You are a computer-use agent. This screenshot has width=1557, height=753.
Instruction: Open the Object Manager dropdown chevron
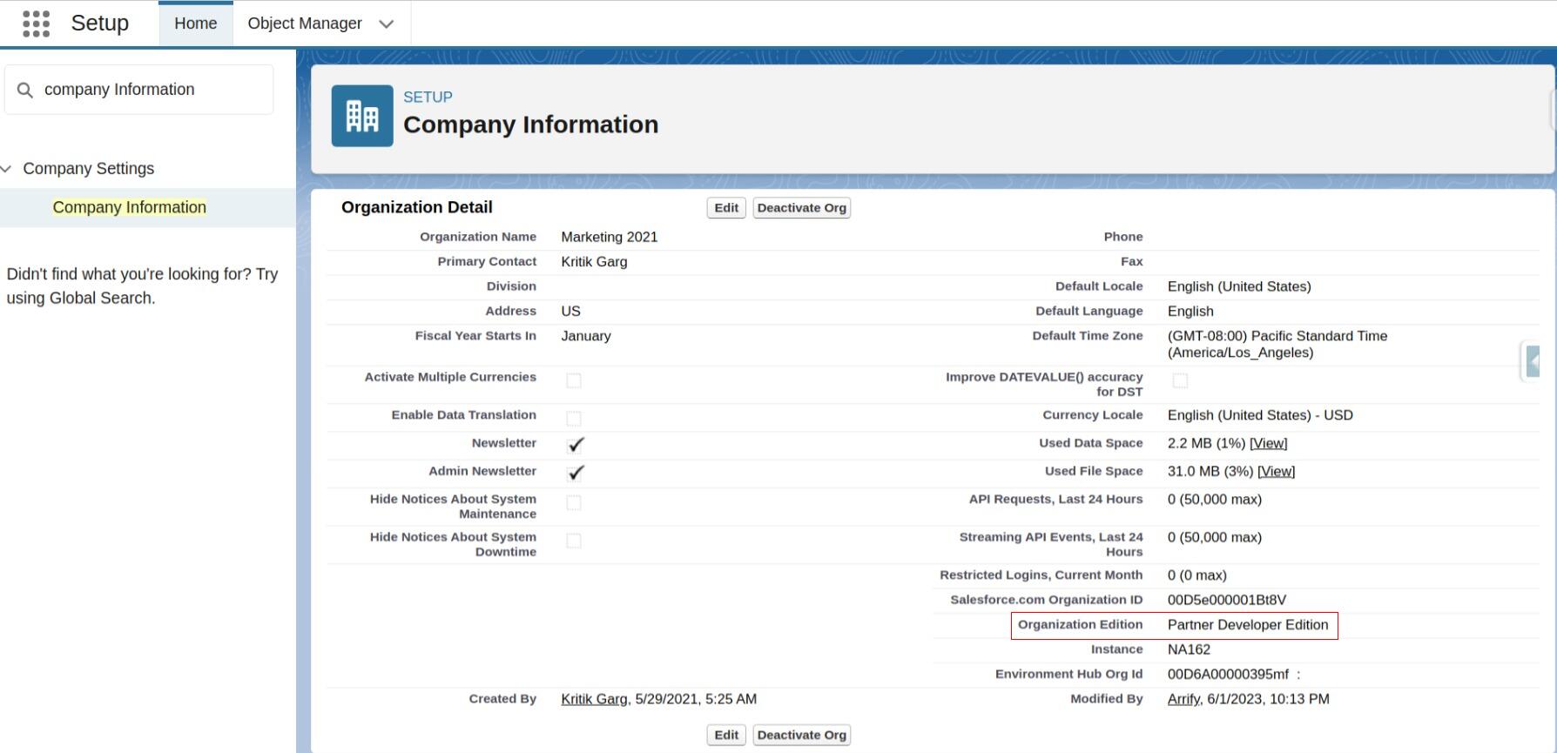(x=387, y=24)
